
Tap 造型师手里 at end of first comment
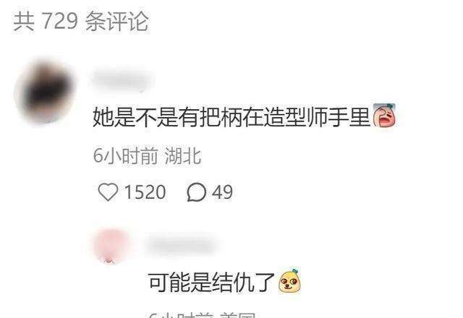pyautogui.click(x=317, y=117)
